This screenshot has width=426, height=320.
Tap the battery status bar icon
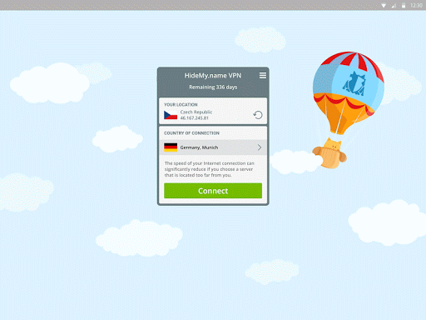pyautogui.click(x=404, y=5)
